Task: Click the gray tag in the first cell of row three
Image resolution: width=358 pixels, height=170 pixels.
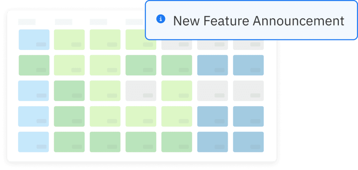Action: click(42, 95)
